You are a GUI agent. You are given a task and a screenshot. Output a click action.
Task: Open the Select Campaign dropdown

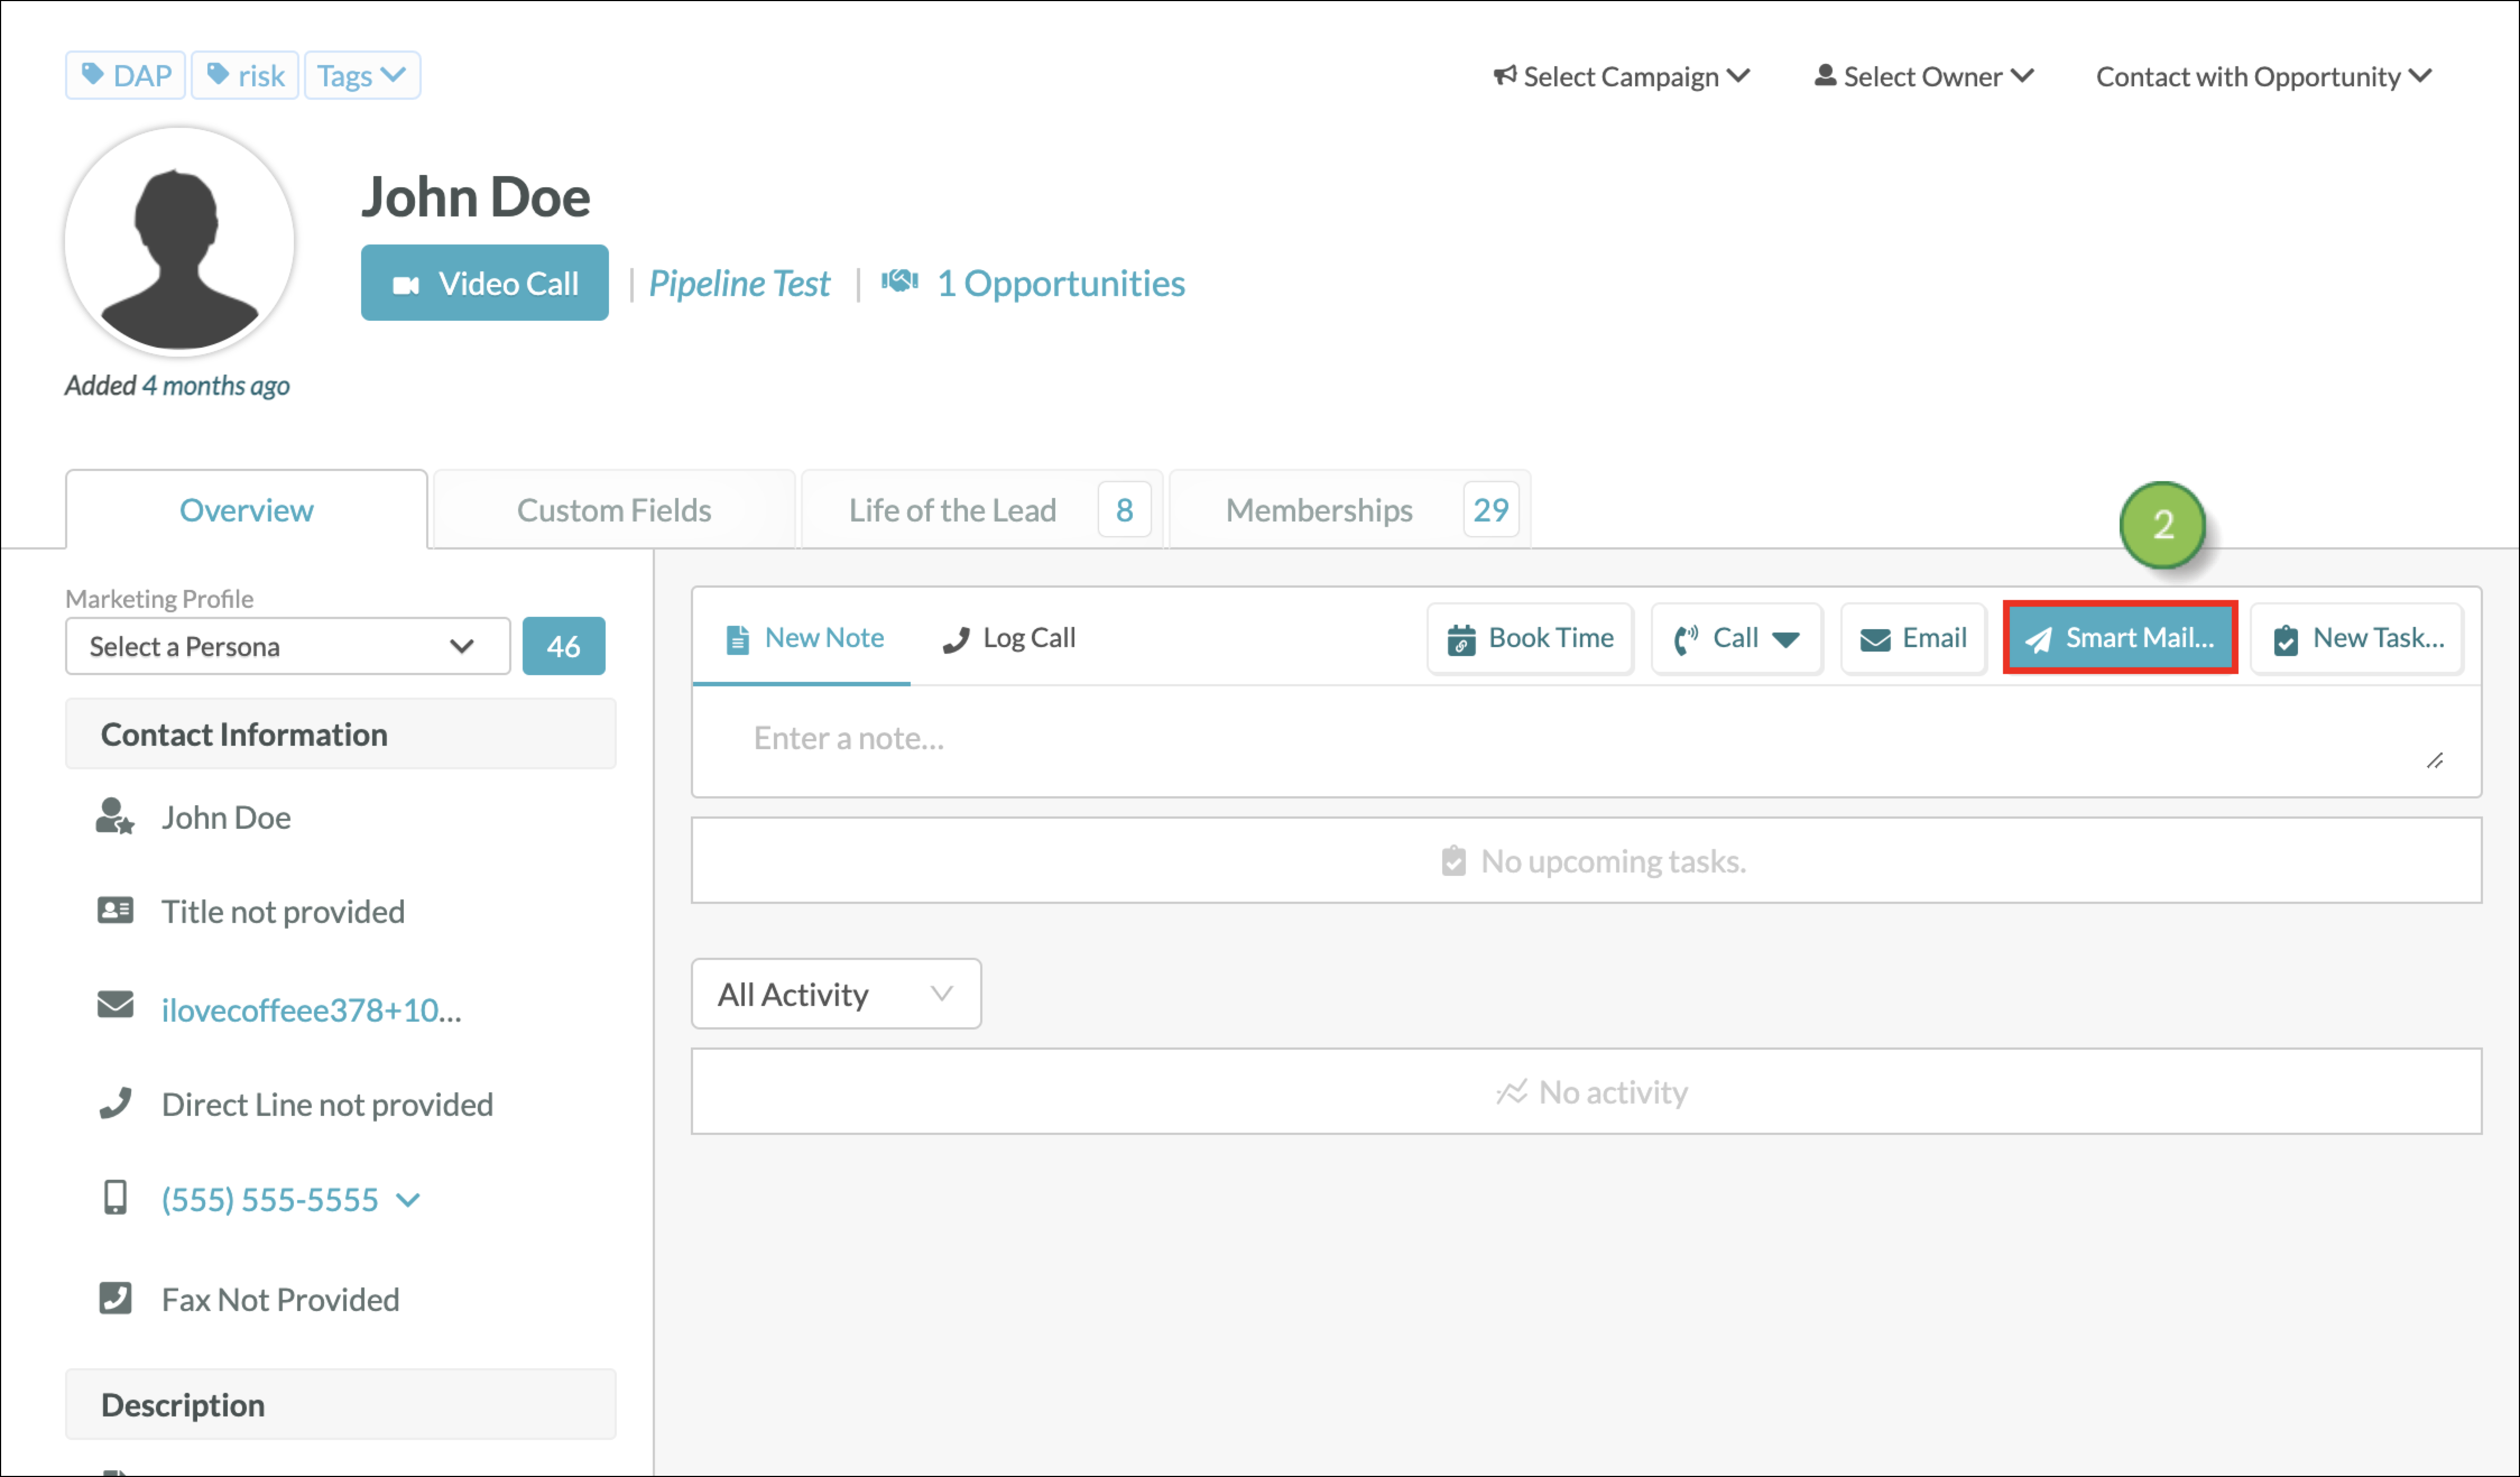click(1621, 76)
